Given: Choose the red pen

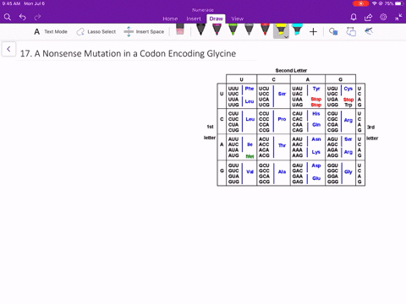Looking at the screenshot, I should tap(265, 30).
